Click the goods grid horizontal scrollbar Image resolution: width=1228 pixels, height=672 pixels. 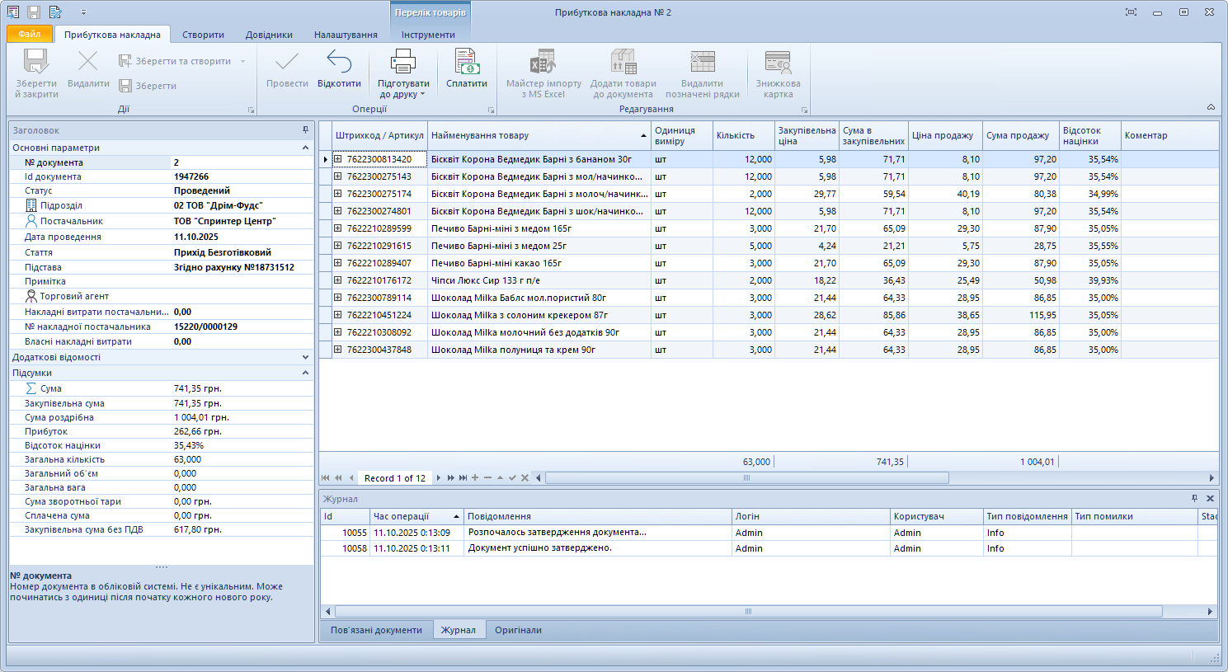746,478
